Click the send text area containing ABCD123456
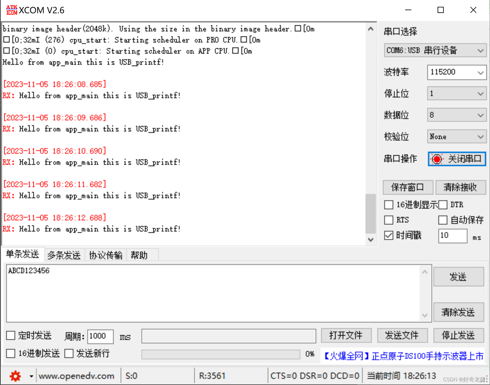 click(213, 293)
